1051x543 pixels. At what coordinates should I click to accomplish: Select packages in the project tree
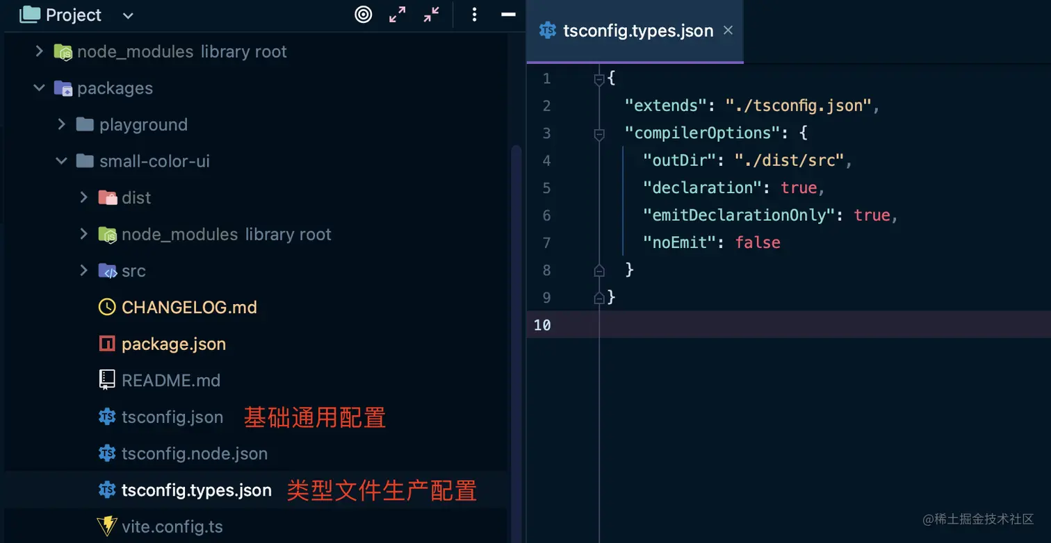click(x=115, y=88)
